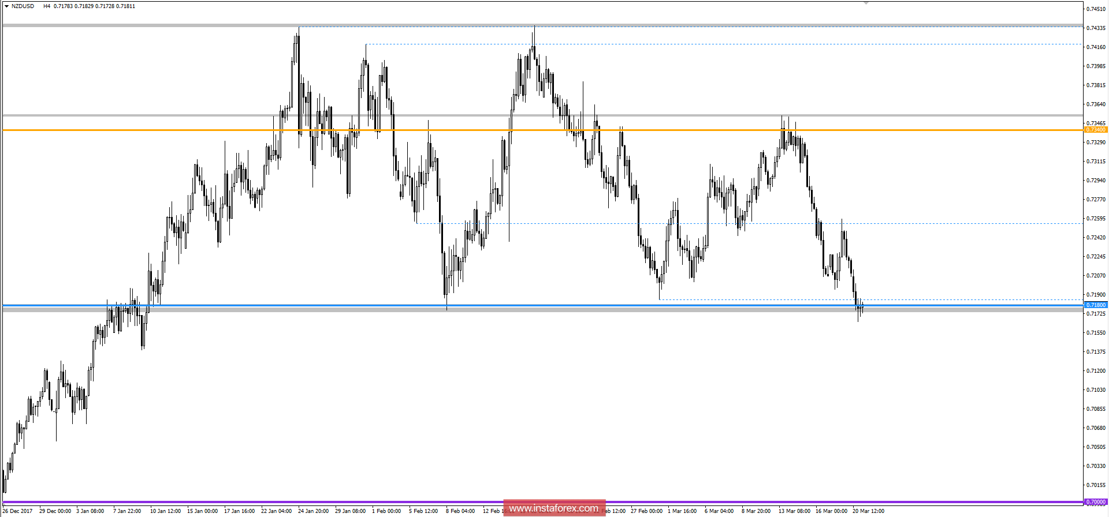Click the 8 Feb 04:00 date label

pos(460,511)
